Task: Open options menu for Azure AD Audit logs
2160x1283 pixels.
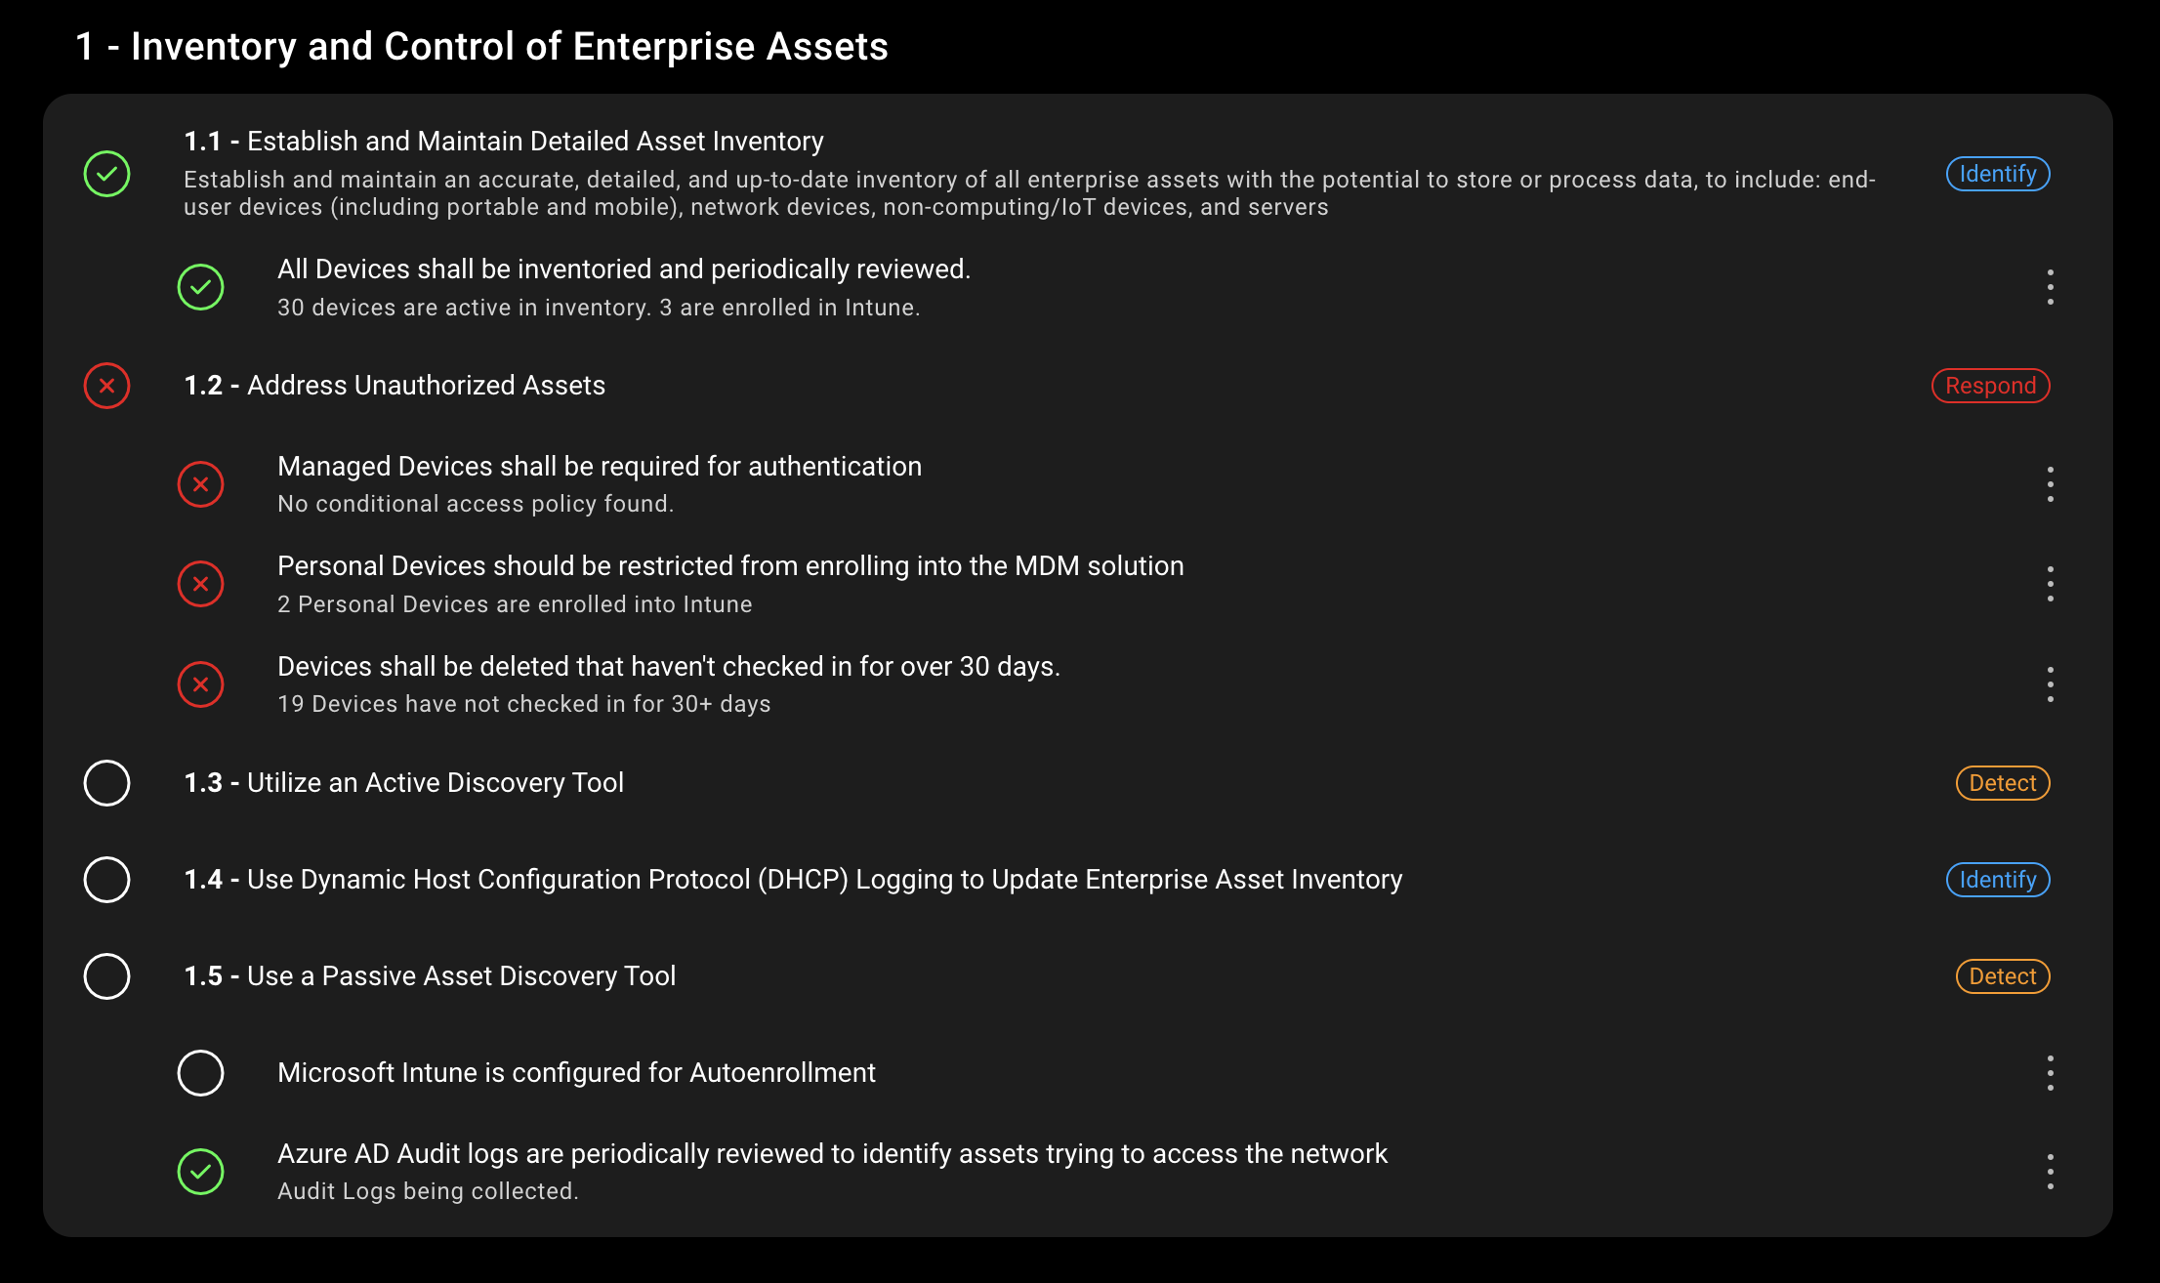Action: (x=2050, y=1172)
